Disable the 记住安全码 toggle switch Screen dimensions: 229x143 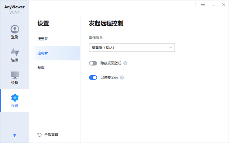pos(93,77)
